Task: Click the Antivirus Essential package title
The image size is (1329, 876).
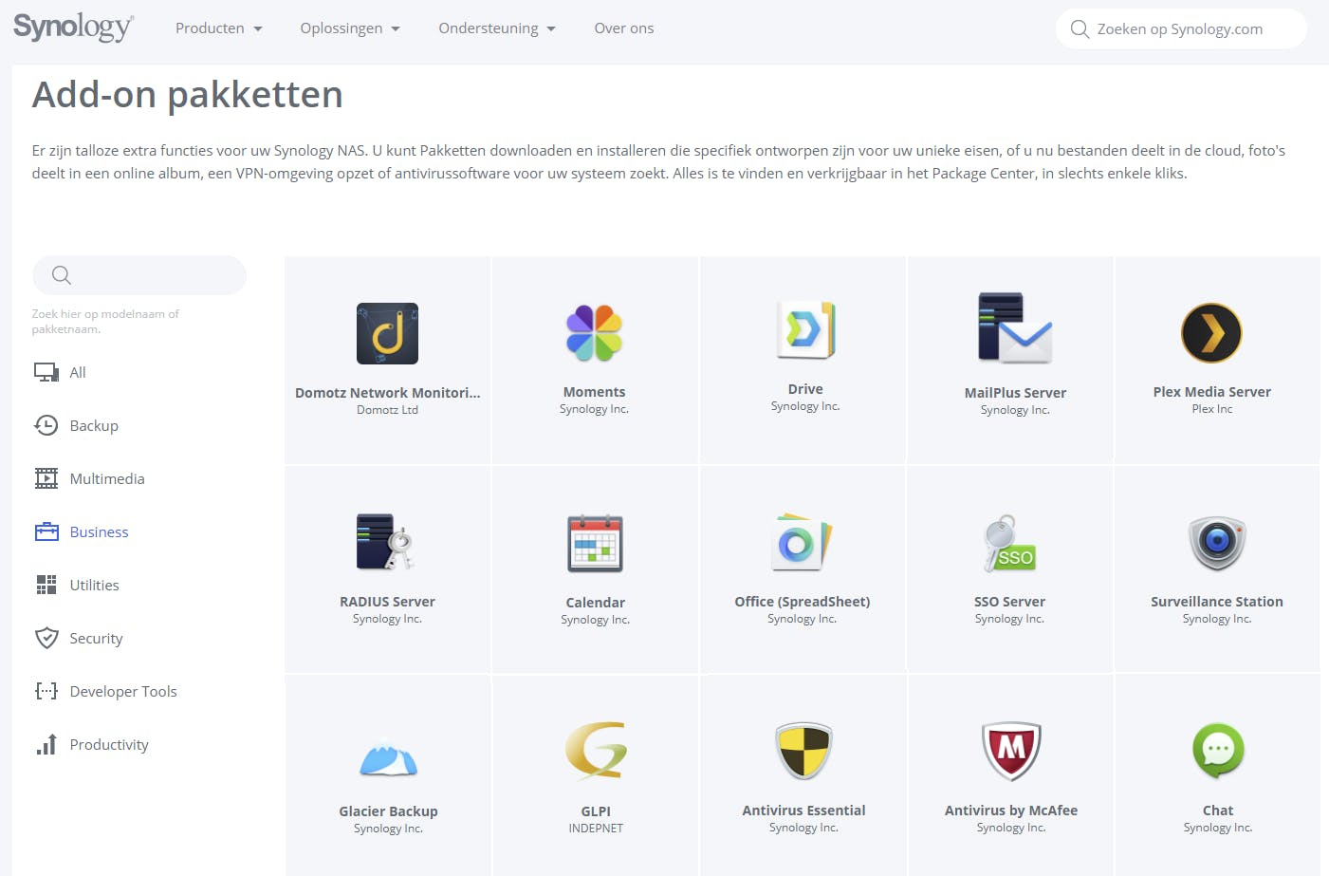Action: 803,810
